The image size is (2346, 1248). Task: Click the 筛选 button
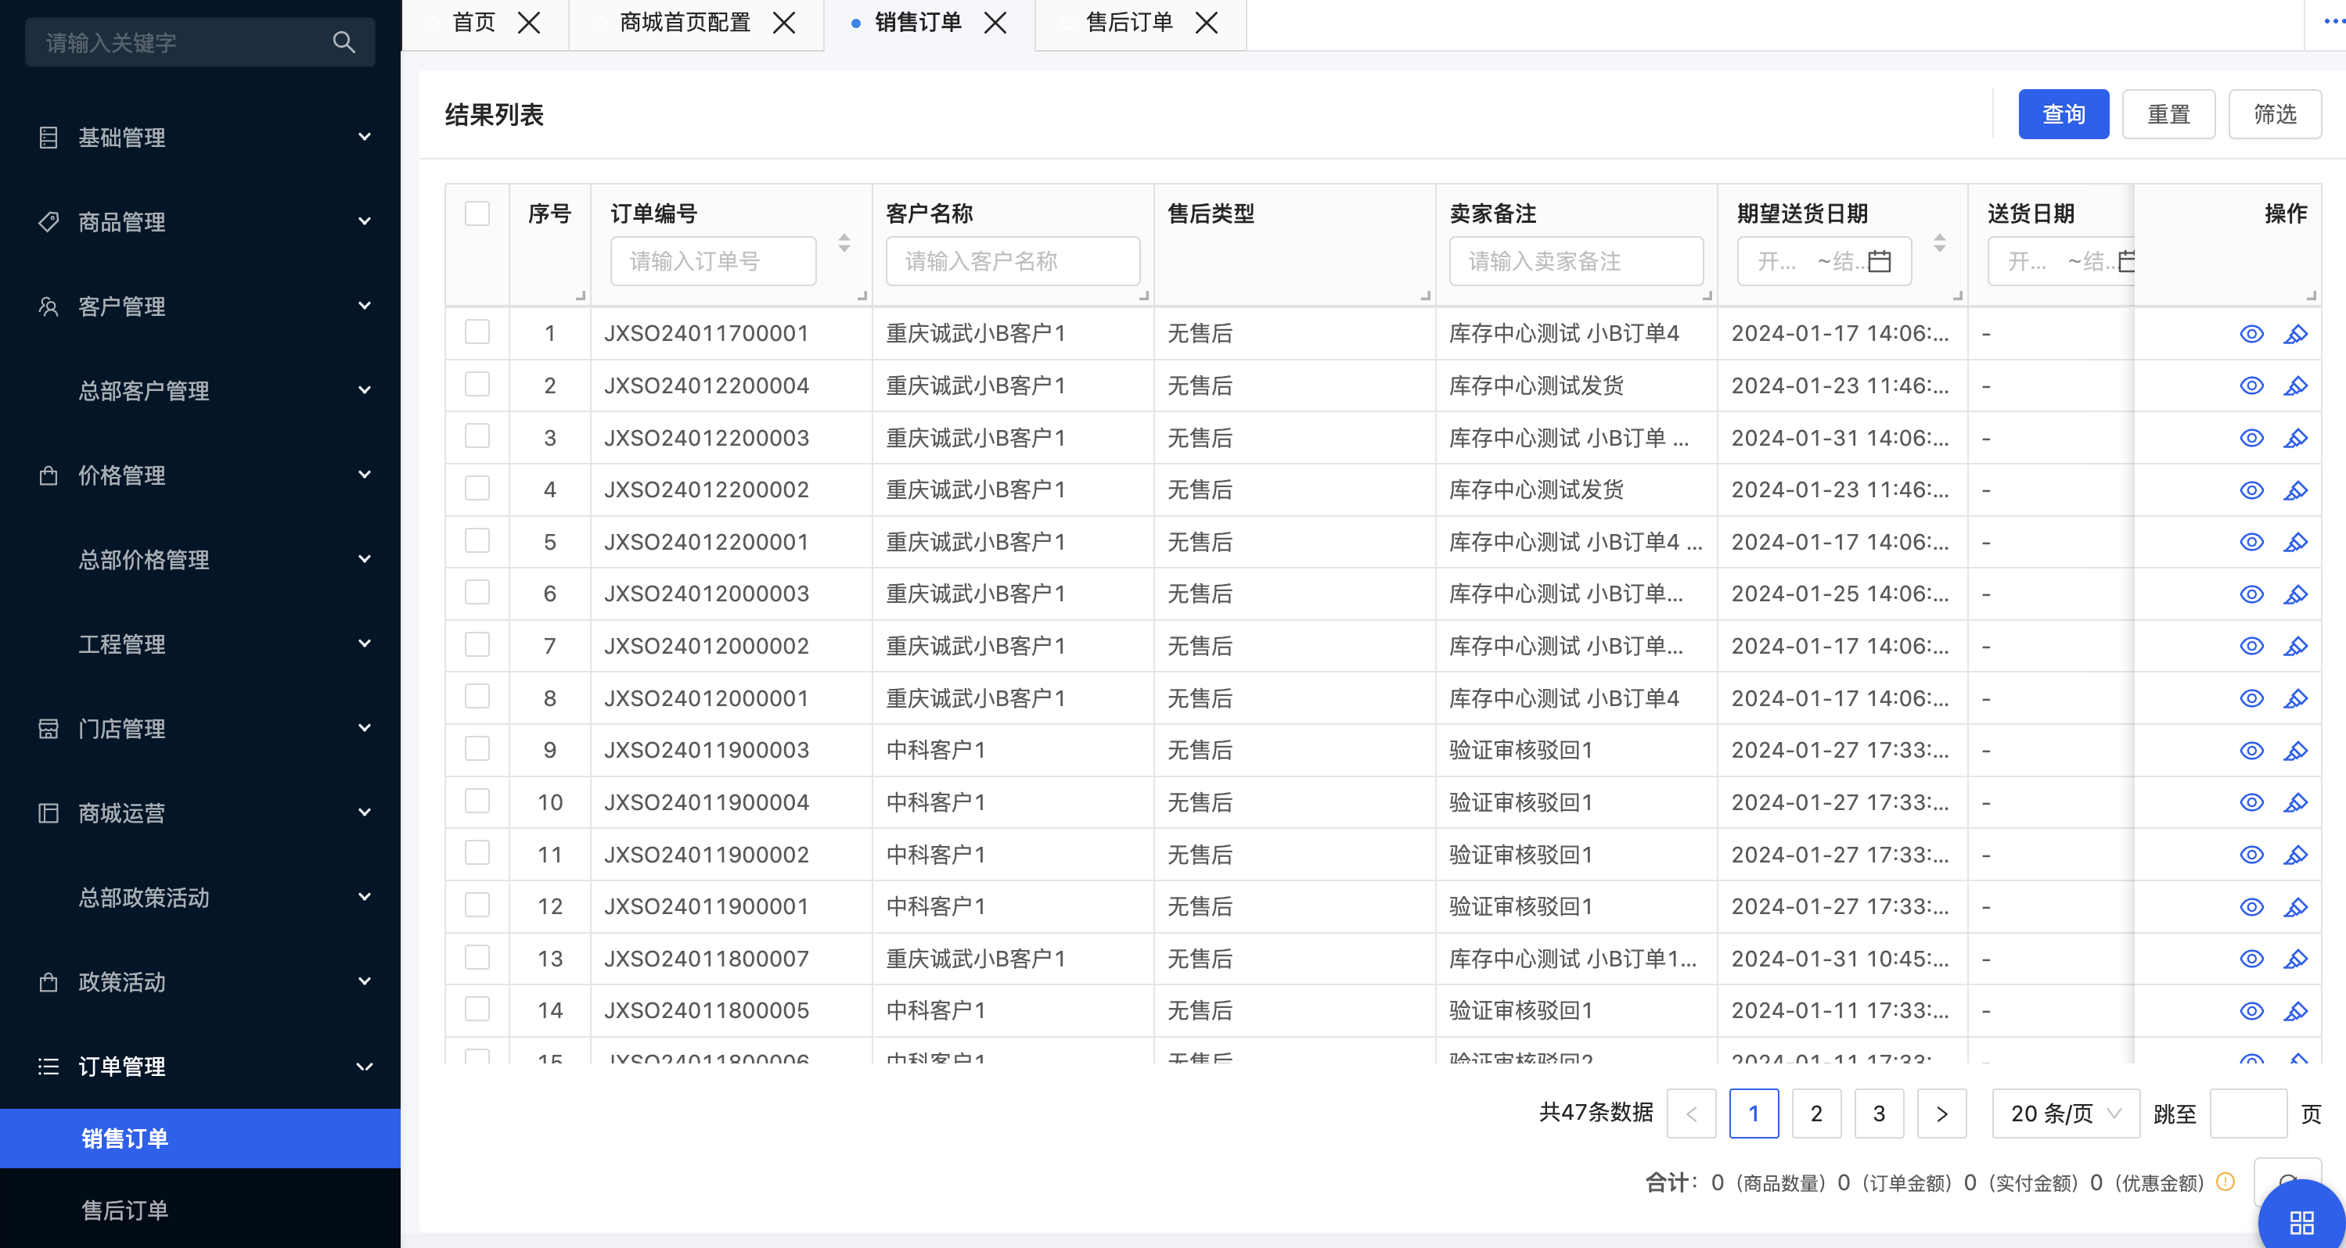click(2274, 114)
